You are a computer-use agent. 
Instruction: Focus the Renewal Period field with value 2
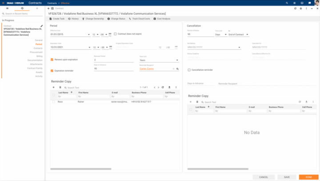click(x=114, y=60)
